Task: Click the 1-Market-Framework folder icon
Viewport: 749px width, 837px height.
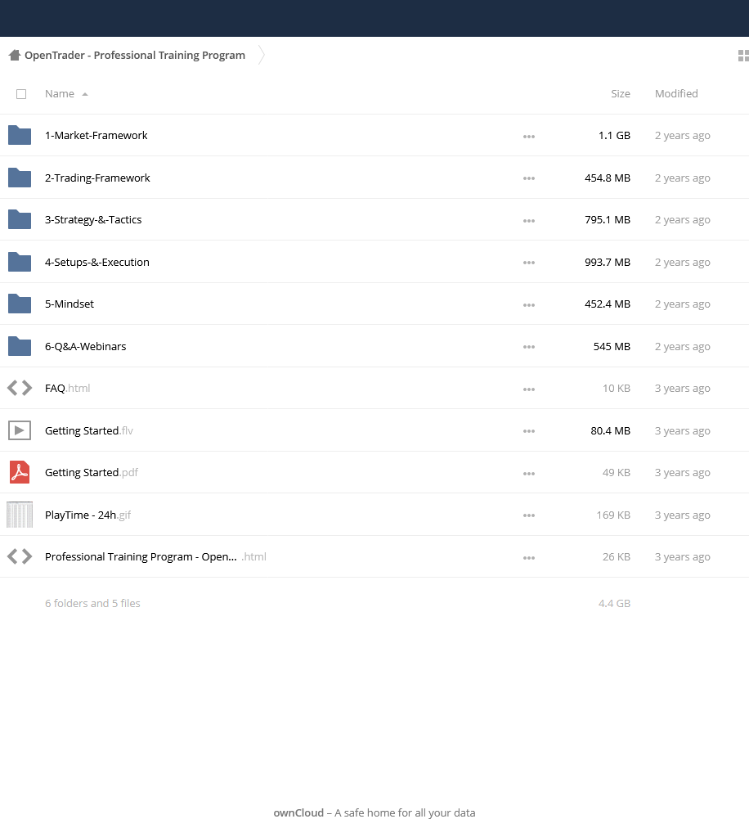Action: pyautogui.click(x=20, y=135)
